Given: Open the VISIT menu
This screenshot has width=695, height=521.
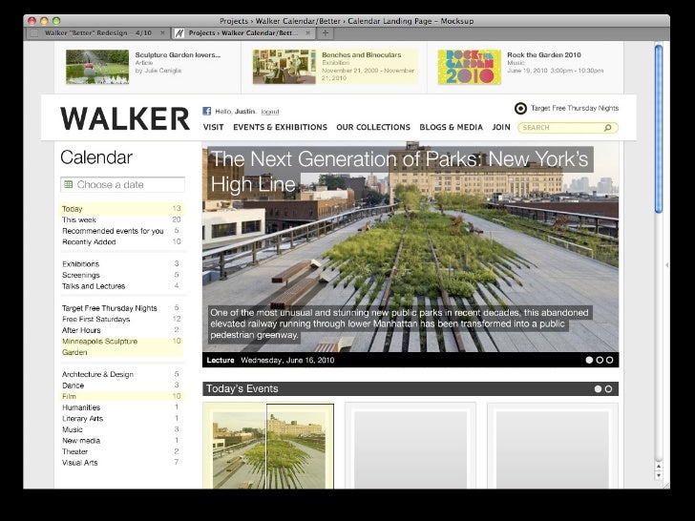Looking at the screenshot, I should 213,127.
